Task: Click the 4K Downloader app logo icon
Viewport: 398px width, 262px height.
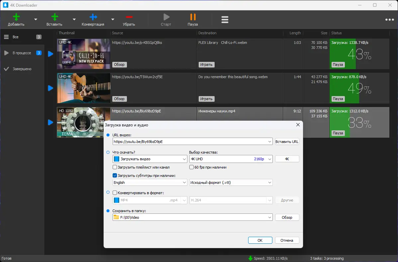Action: click(5, 5)
